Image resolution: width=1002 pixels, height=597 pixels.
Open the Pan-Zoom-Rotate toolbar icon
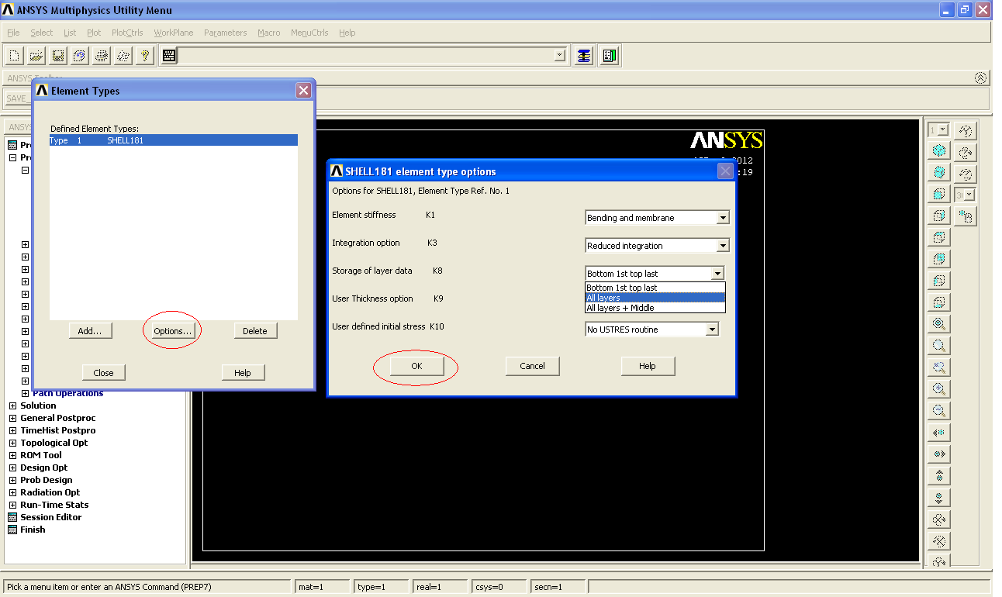pyautogui.click(x=80, y=56)
